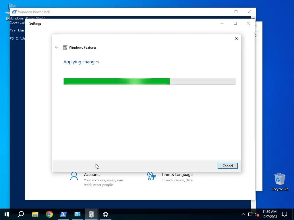Click the Windows Features title icon
The height and width of the screenshot is (220, 294).
point(65,47)
